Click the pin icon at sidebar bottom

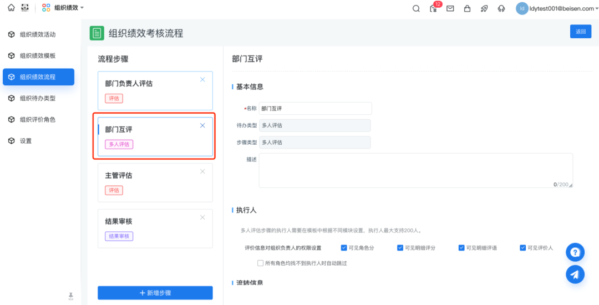click(x=70, y=296)
